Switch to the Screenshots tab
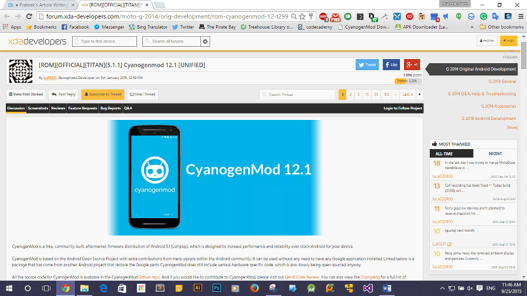 tap(38, 108)
